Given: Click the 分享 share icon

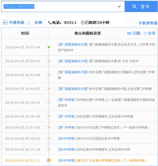Looking at the screenshot, I should [x=145, y=33].
